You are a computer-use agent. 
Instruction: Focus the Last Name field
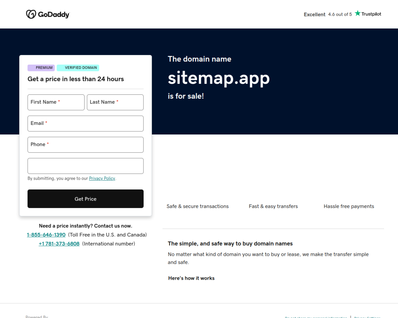[x=115, y=102]
